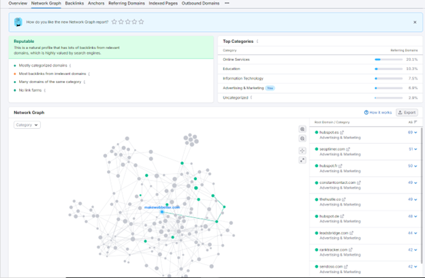Expand ranktracker.com score 42 details
This screenshot has height=278, width=425.
(x=412, y=250)
